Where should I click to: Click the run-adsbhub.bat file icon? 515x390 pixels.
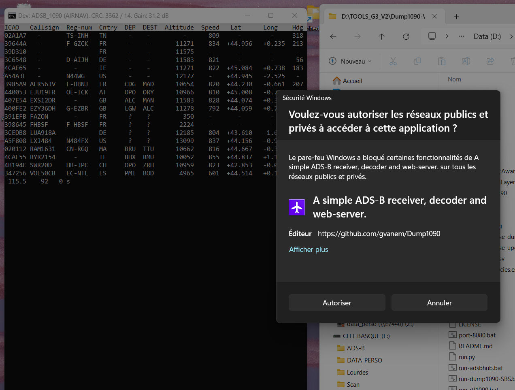(453, 368)
